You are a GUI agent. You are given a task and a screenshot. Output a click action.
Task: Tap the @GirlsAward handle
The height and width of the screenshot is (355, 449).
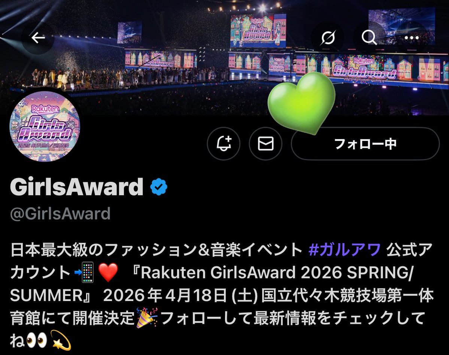coord(60,214)
